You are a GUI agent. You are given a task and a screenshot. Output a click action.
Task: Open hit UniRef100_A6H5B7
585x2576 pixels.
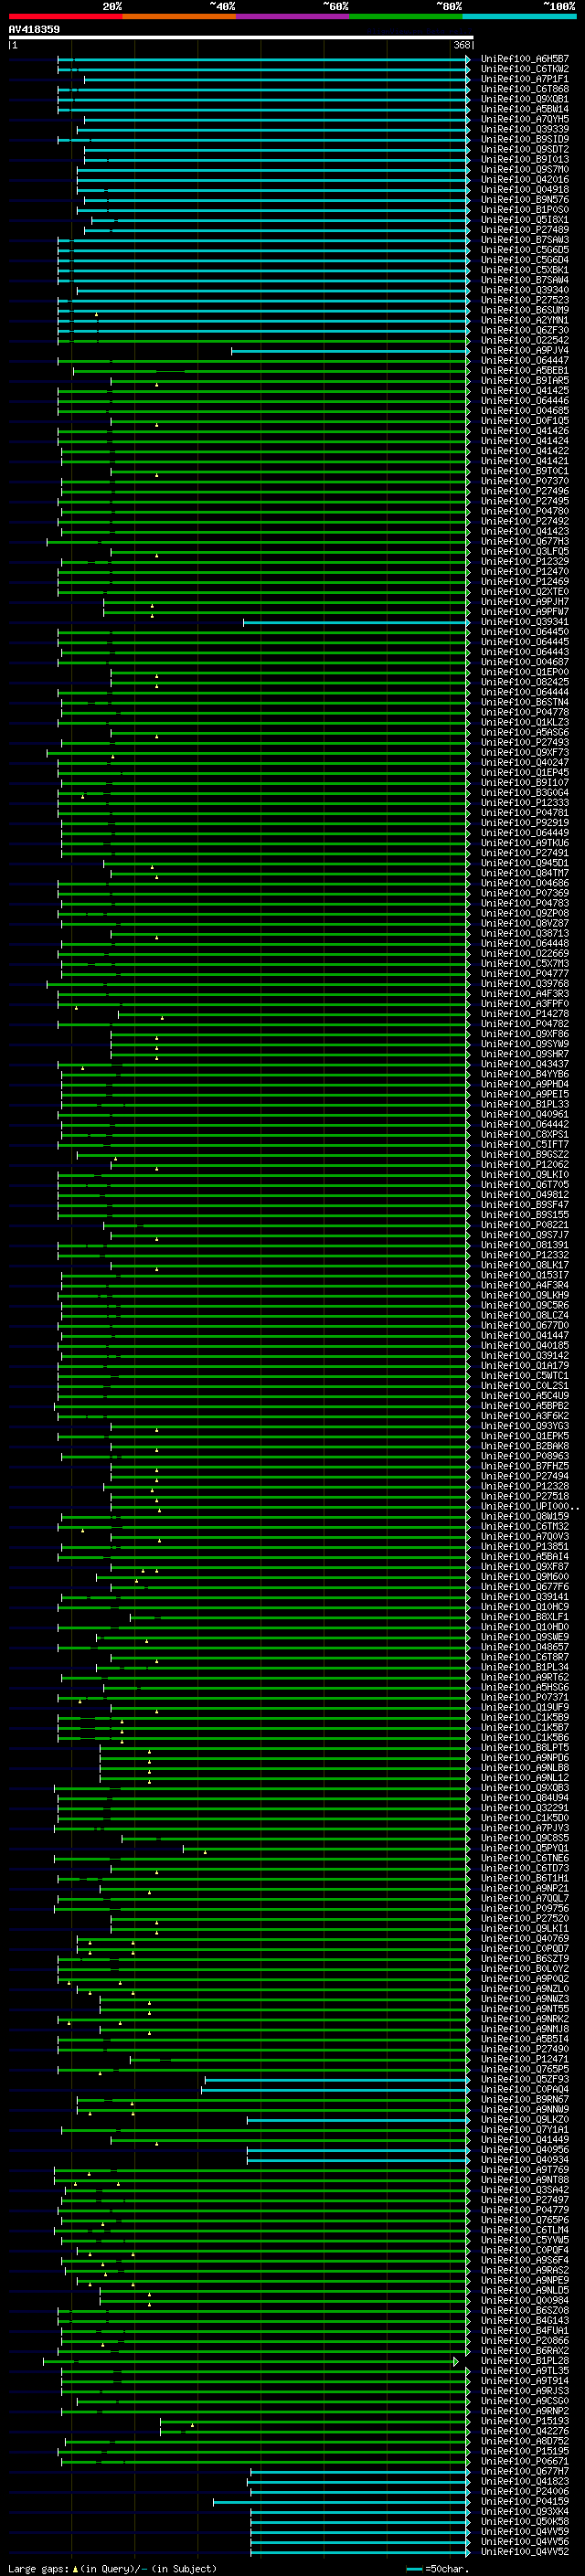tap(525, 59)
